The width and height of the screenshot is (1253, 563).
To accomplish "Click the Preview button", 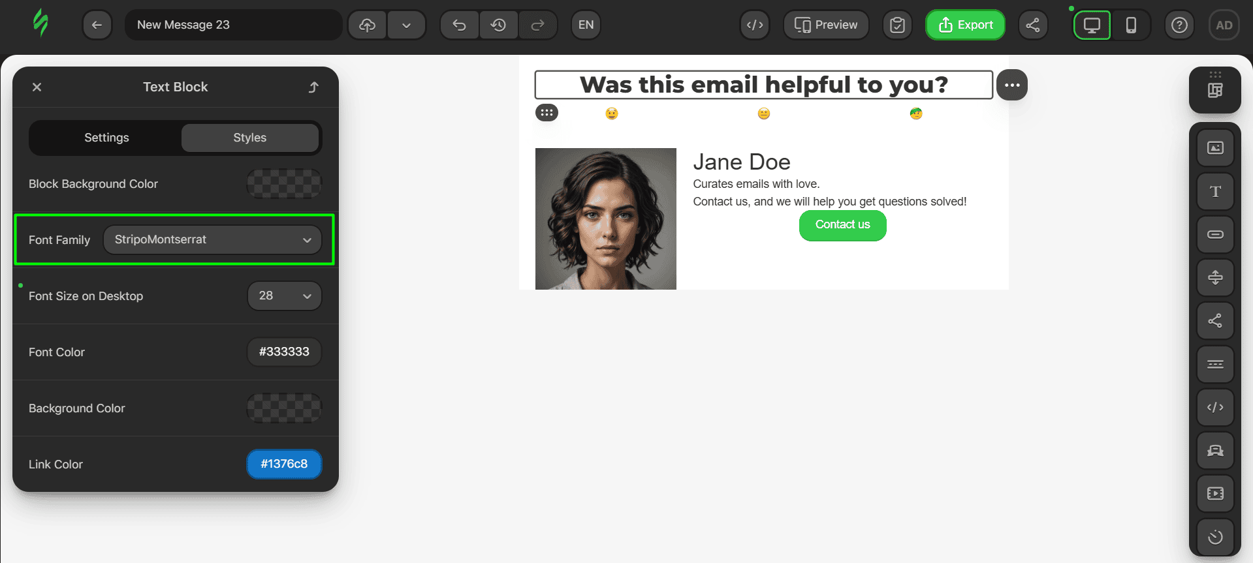I will tap(825, 25).
